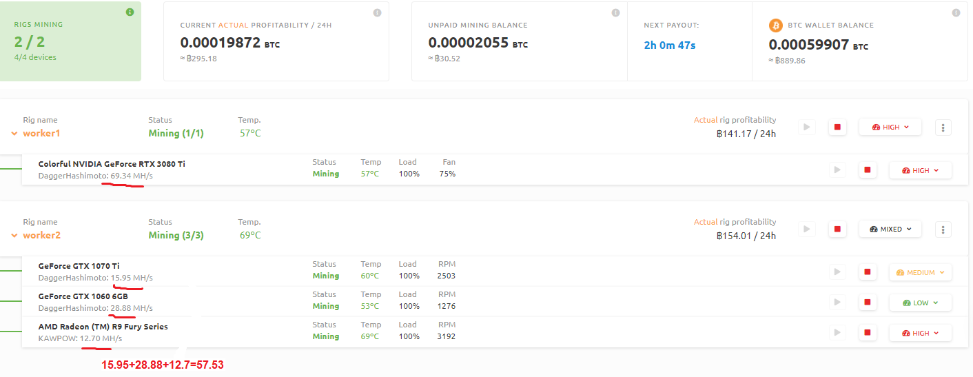The height and width of the screenshot is (377, 973).
Task: Click next payout timer 2h 0m 47s
Action: click(670, 45)
